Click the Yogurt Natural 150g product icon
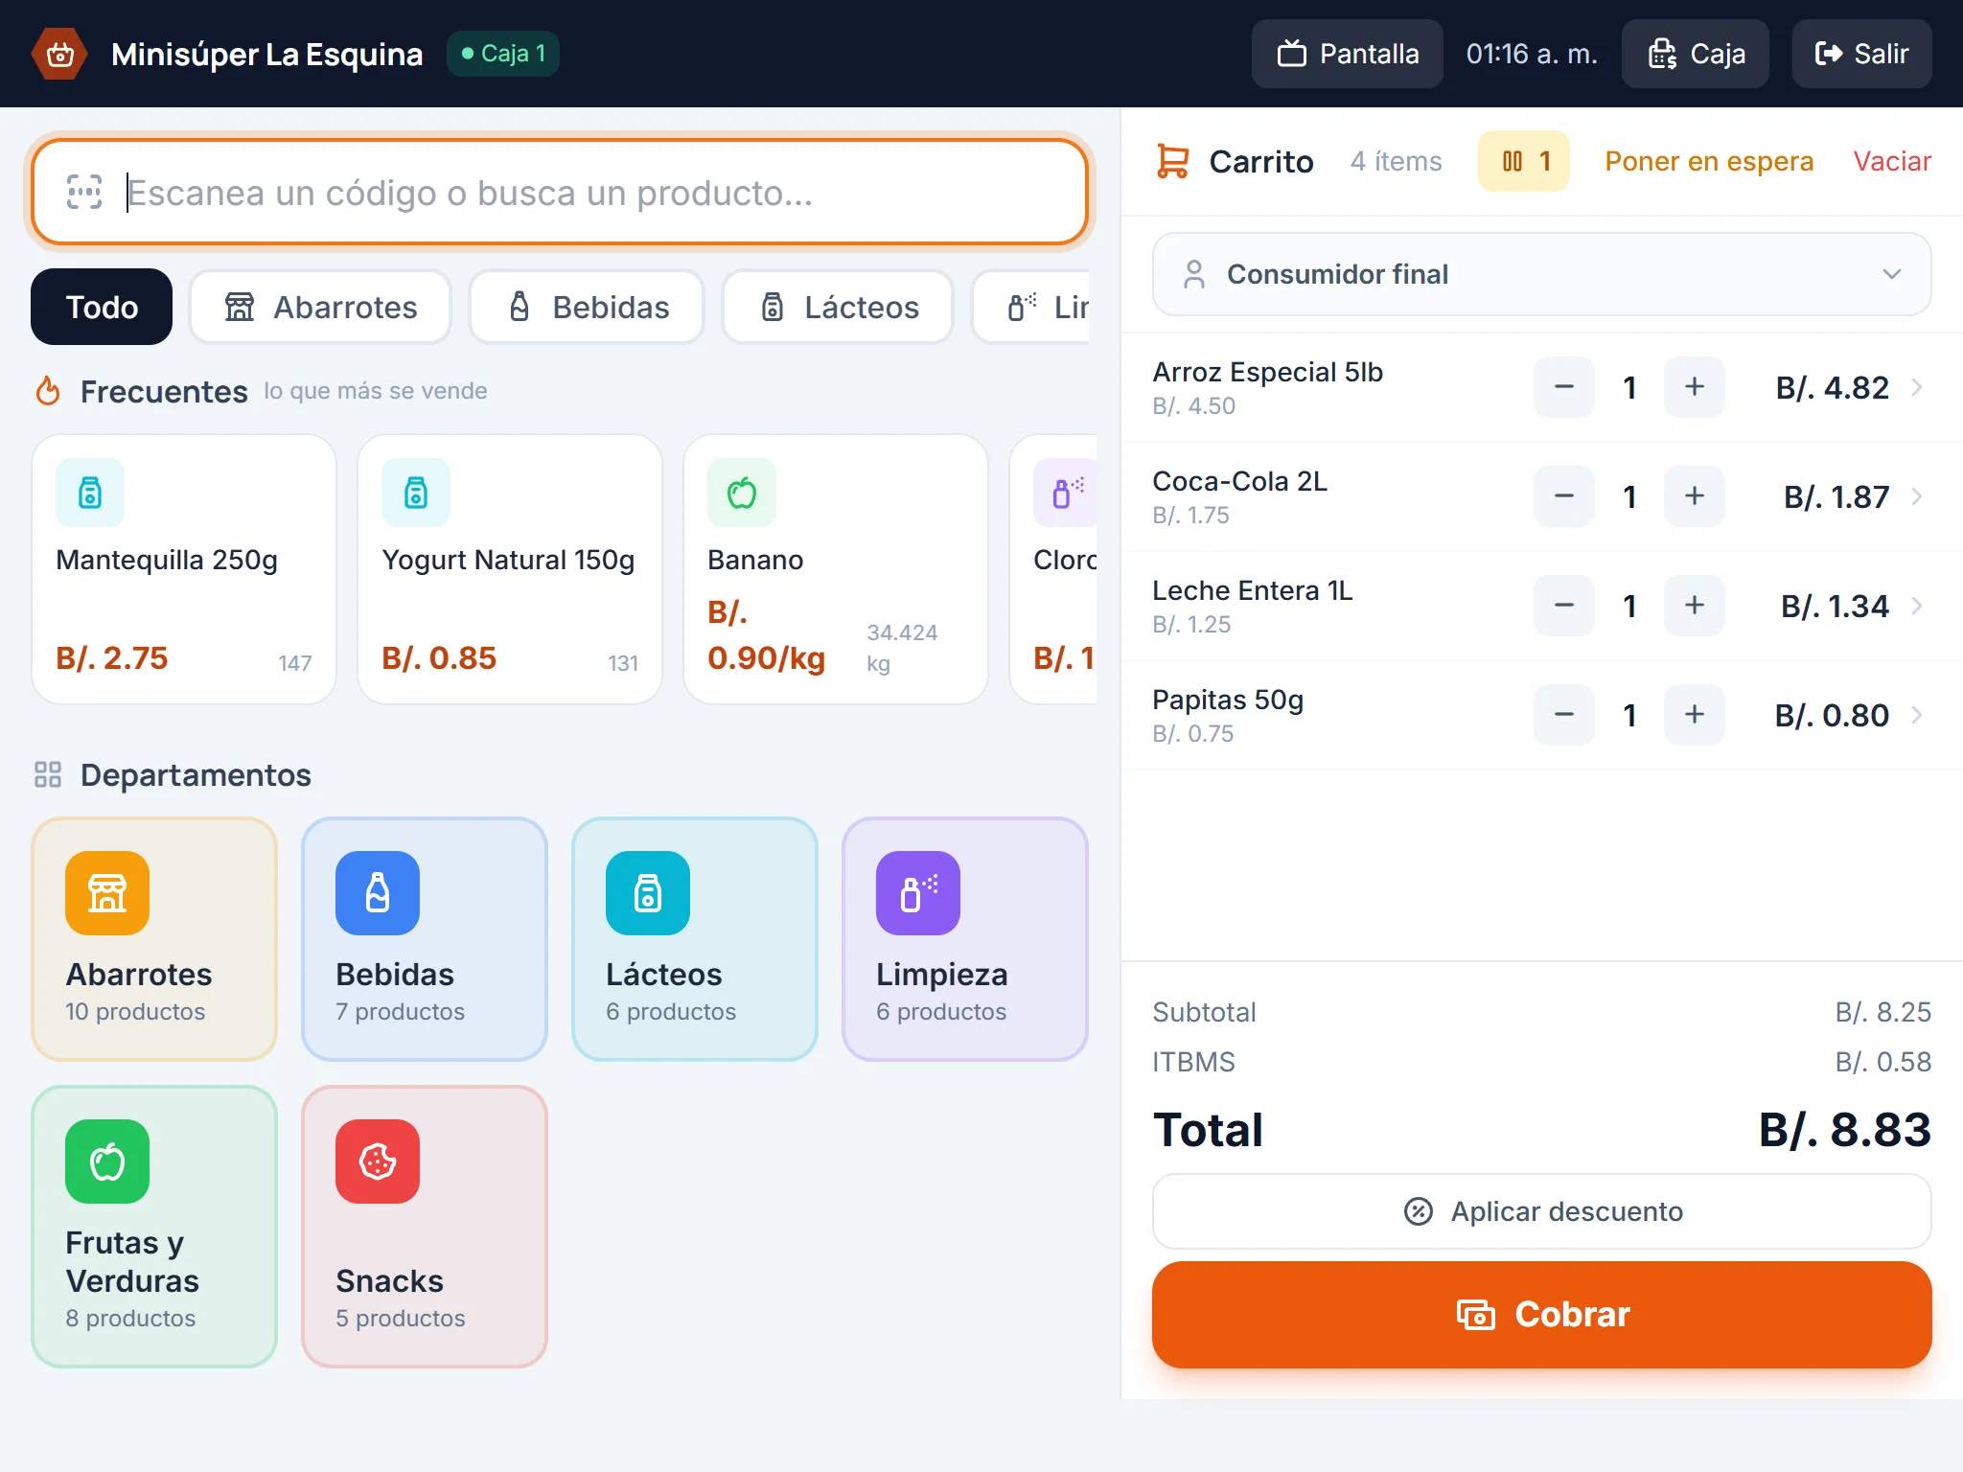1963x1472 pixels. click(416, 493)
